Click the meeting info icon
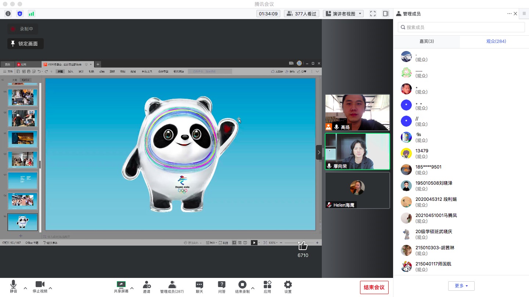The image size is (529, 297). (8, 14)
